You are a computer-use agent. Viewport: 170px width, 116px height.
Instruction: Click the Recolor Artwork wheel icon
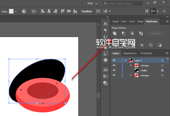pyautogui.click(x=24, y=11)
